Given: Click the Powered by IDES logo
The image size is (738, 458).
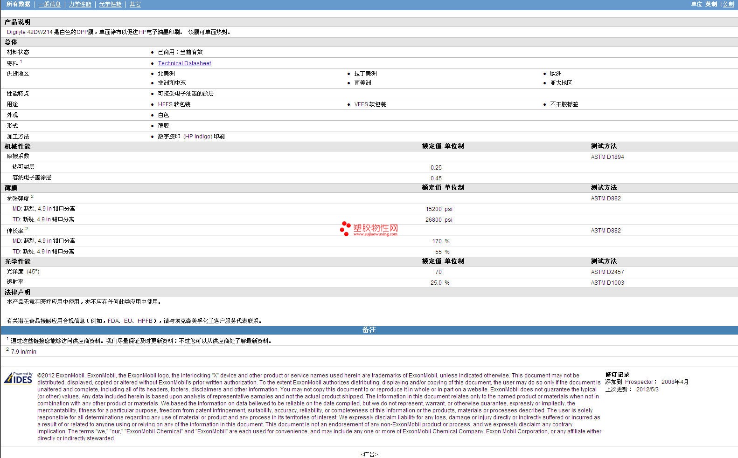Looking at the screenshot, I should tap(19, 378).
